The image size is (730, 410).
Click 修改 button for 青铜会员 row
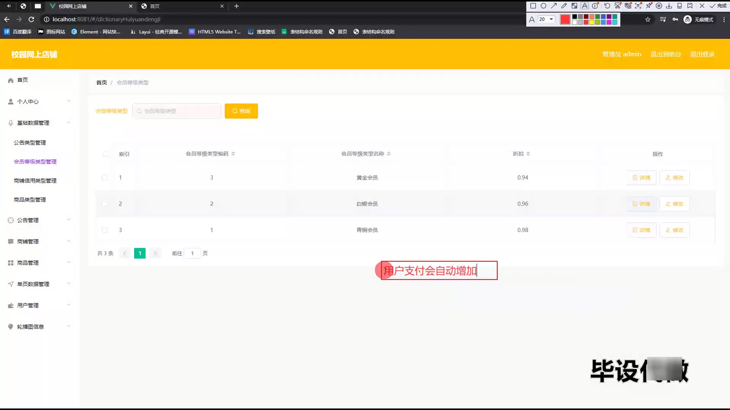click(x=674, y=230)
